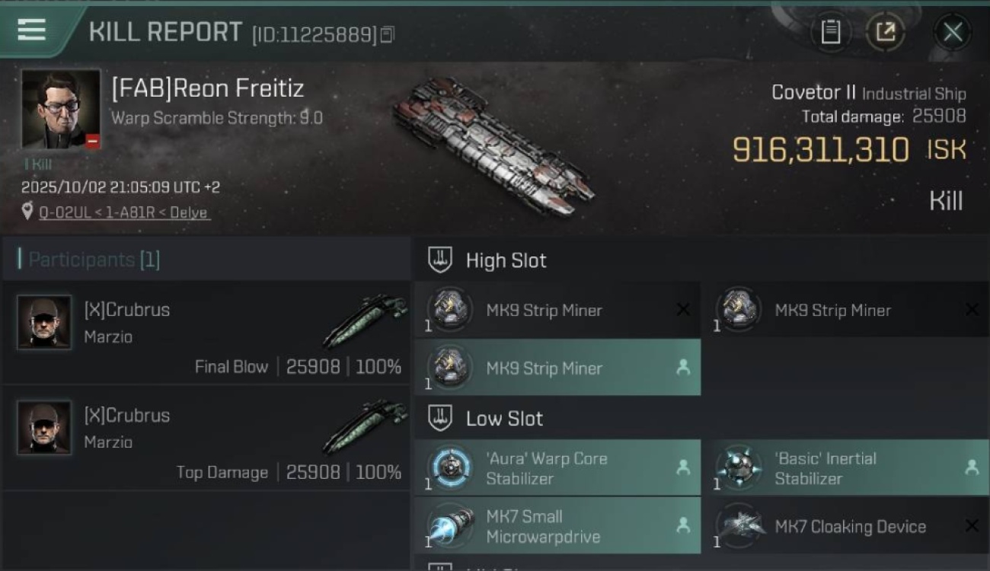Click the Covetor II ship name
This screenshot has height=571, width=990.
(x=813, y=93)
